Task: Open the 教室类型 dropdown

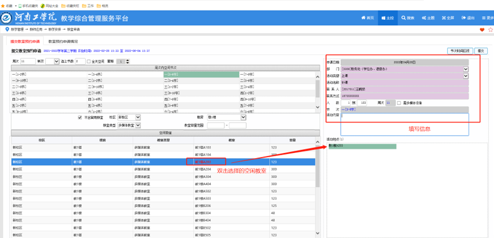Action: coord(137,125)
